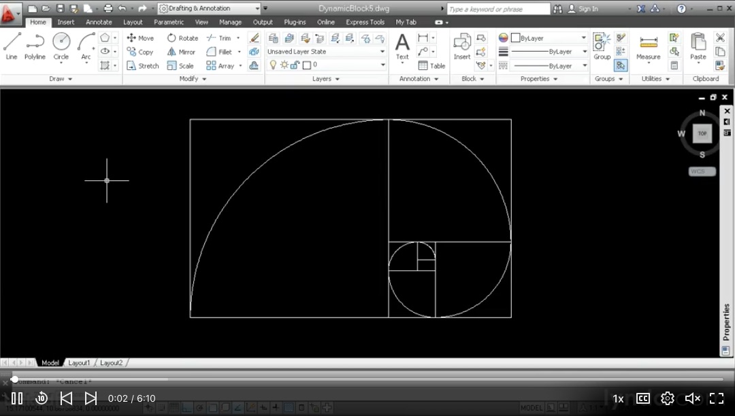Click the Explode tool icon
735x416 pixels.
coord(254,52)
